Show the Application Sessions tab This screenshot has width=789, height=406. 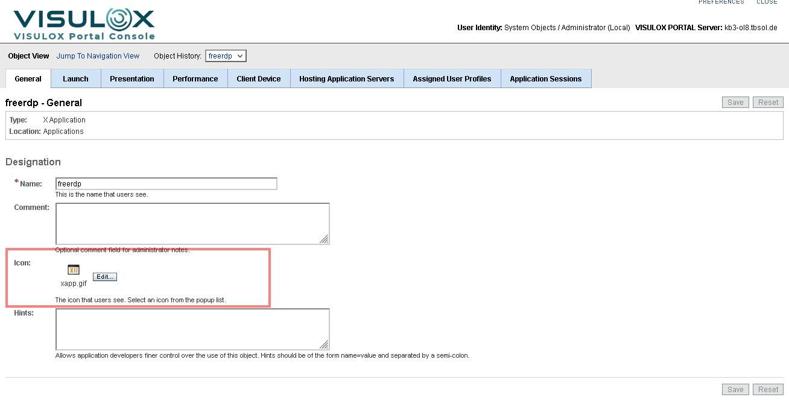545,79
